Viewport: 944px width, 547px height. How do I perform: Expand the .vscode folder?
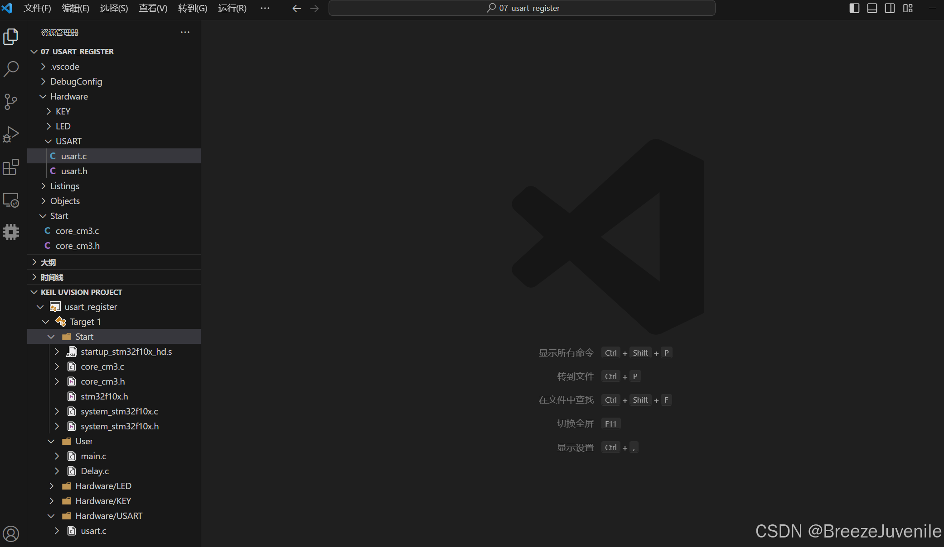(44, 67)
